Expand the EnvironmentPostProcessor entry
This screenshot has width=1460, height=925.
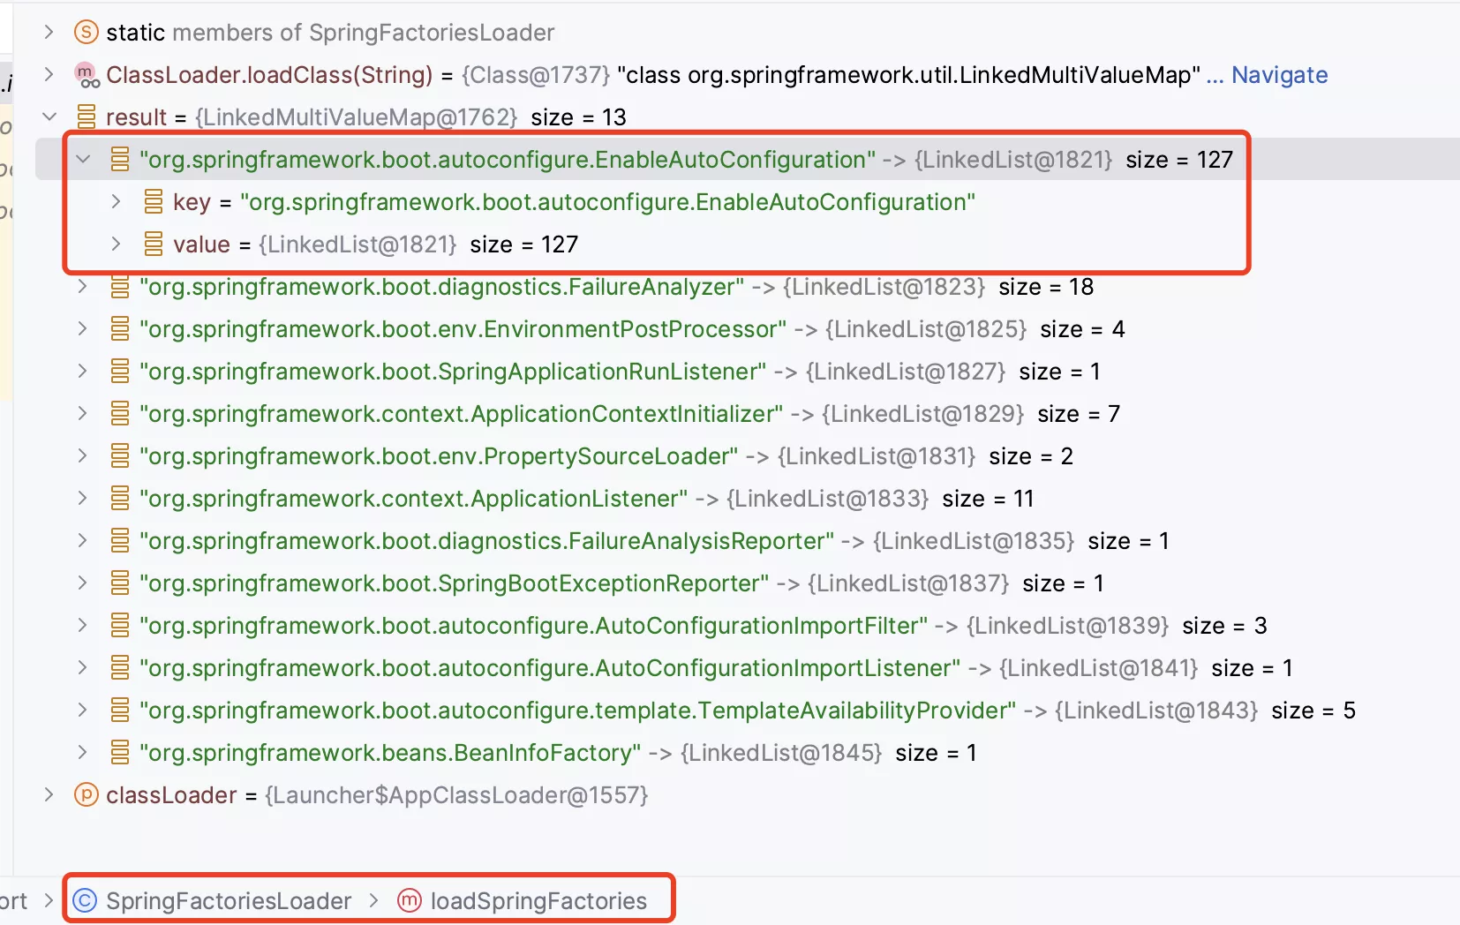pos(83,329)
